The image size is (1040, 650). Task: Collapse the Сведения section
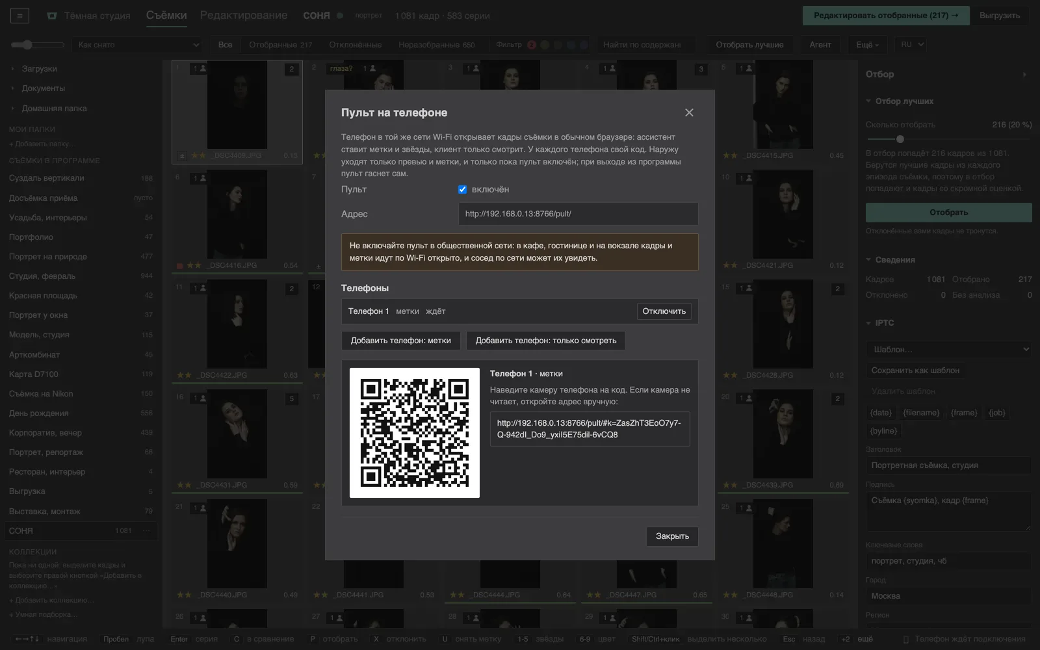(868, 260)
